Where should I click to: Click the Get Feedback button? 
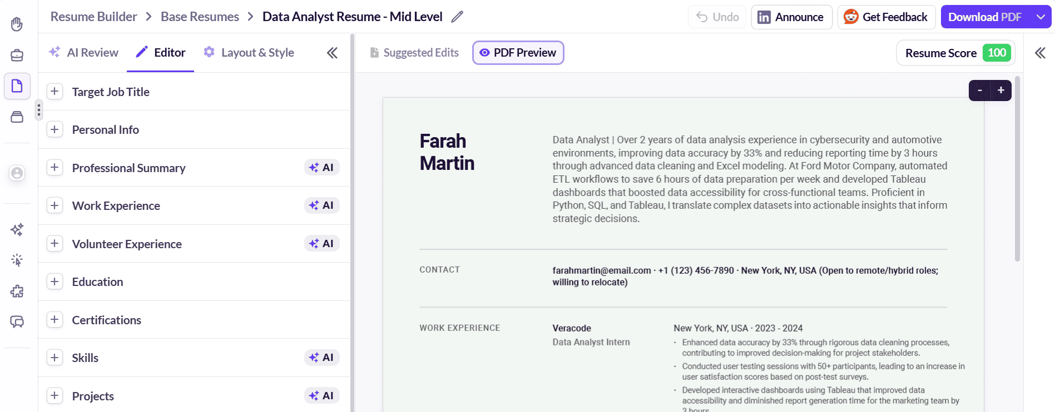pos(886,17)
